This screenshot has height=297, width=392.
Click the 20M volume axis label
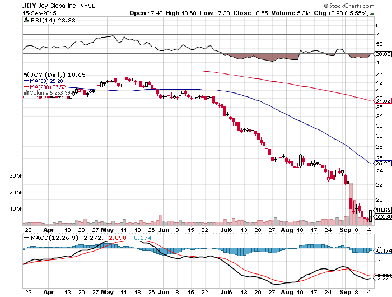pyautogui.click(x=15, y=192)
